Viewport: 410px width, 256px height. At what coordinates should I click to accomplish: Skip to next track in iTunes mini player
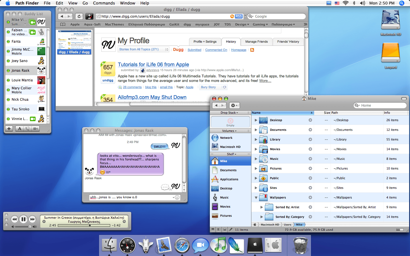tap(32, 219)
